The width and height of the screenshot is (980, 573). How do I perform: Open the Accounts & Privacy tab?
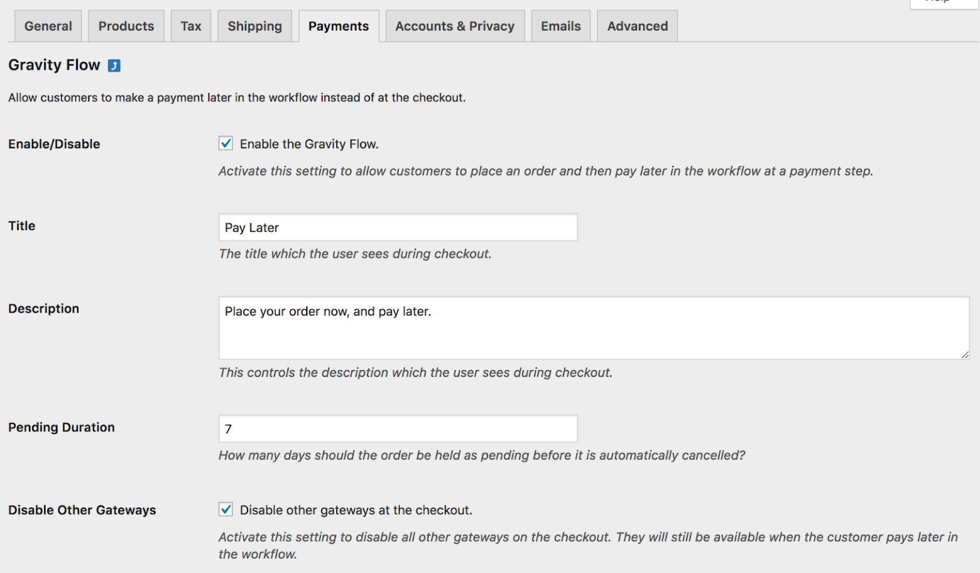point(454,26)
